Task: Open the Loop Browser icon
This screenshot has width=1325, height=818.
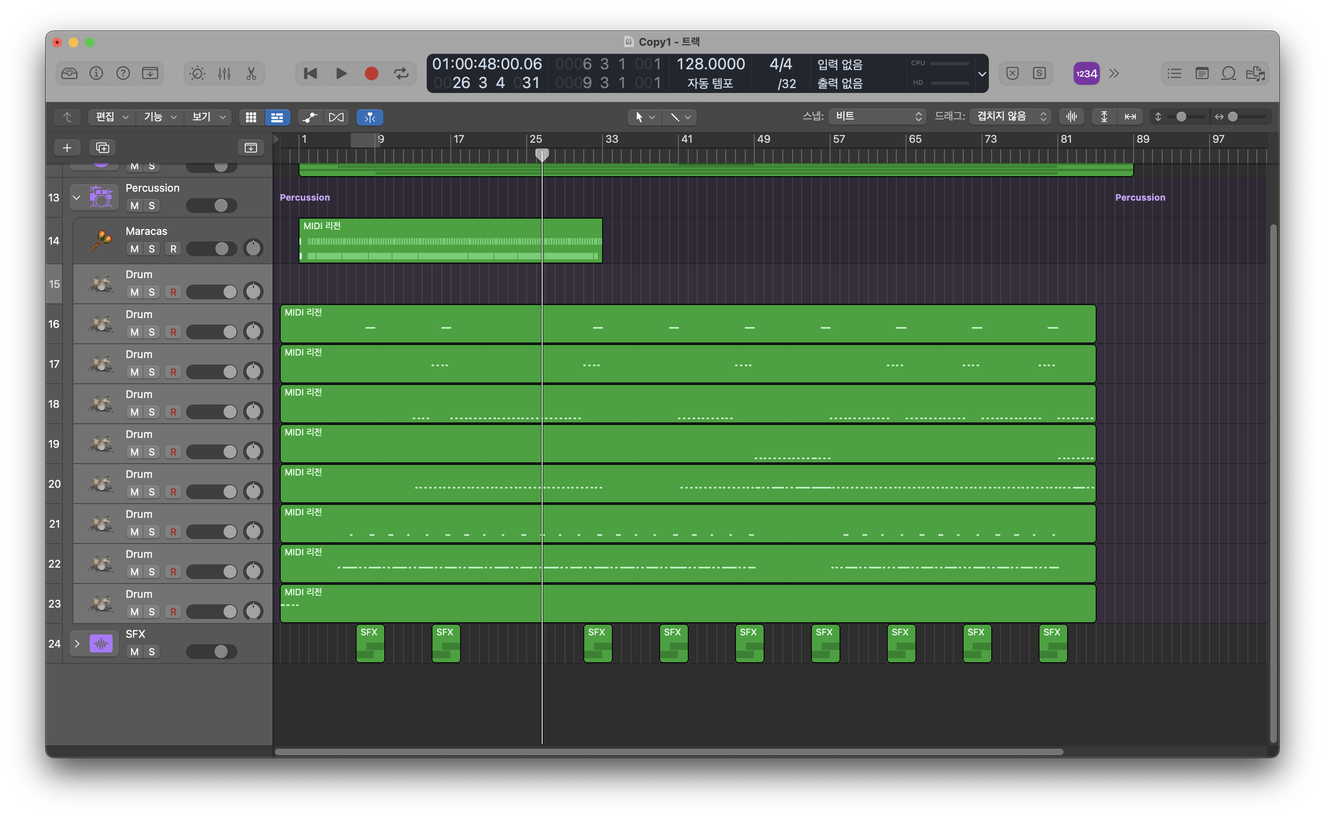Action: pyautogui.click(x=1228, y=73)
